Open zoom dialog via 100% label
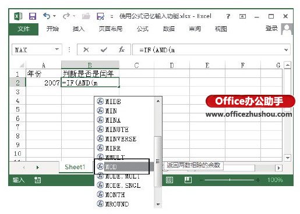Image resolution: width=300 pixels, height=214 pixels. [275, 180]
